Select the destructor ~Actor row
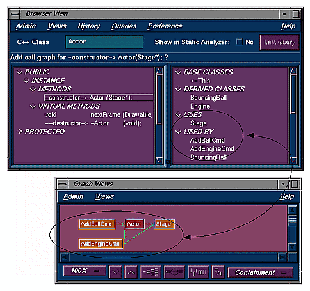Screen dimensions: 310x291 pyautogui.click(x=93, y=123)
